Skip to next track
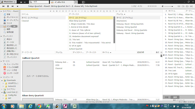Image resolution: width=195 pixels, height=109 pixels. [12, 6]
